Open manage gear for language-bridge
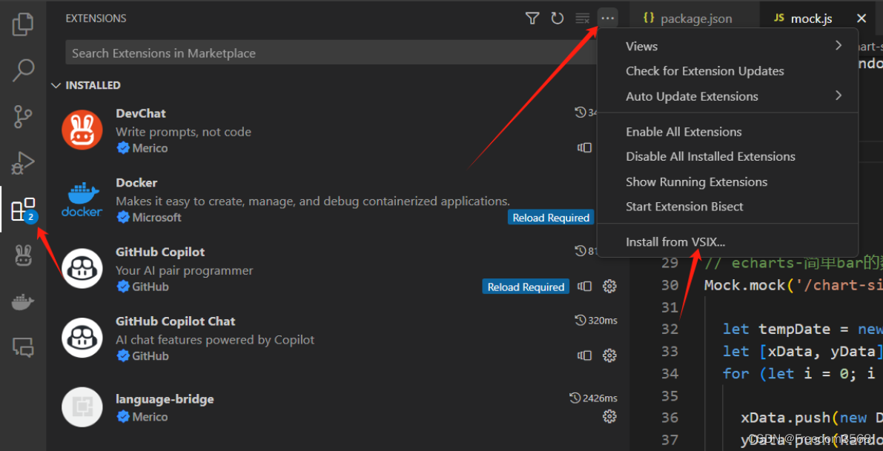This screenshot has width=883, height=451. pyautogui.click(x=609, y=416)
